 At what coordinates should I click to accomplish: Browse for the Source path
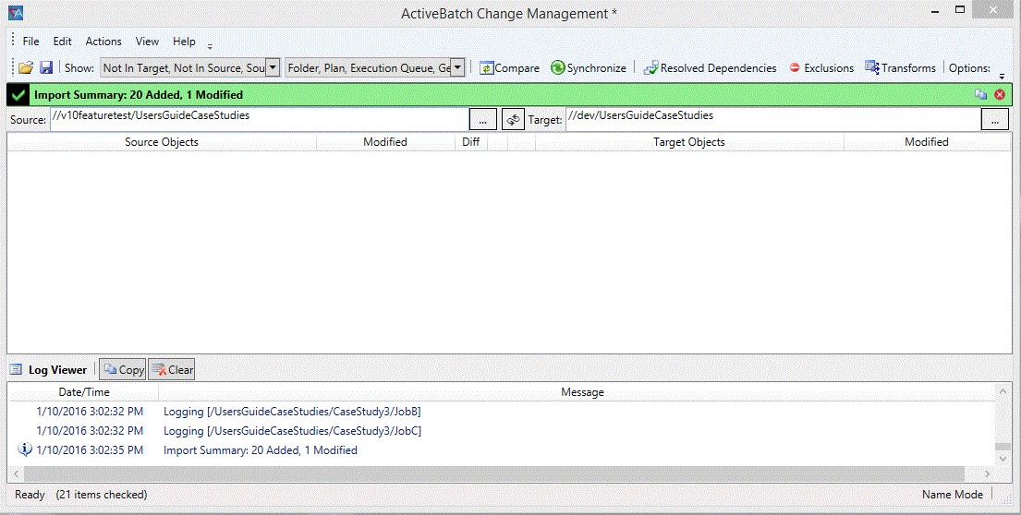[x=482, y=120]
